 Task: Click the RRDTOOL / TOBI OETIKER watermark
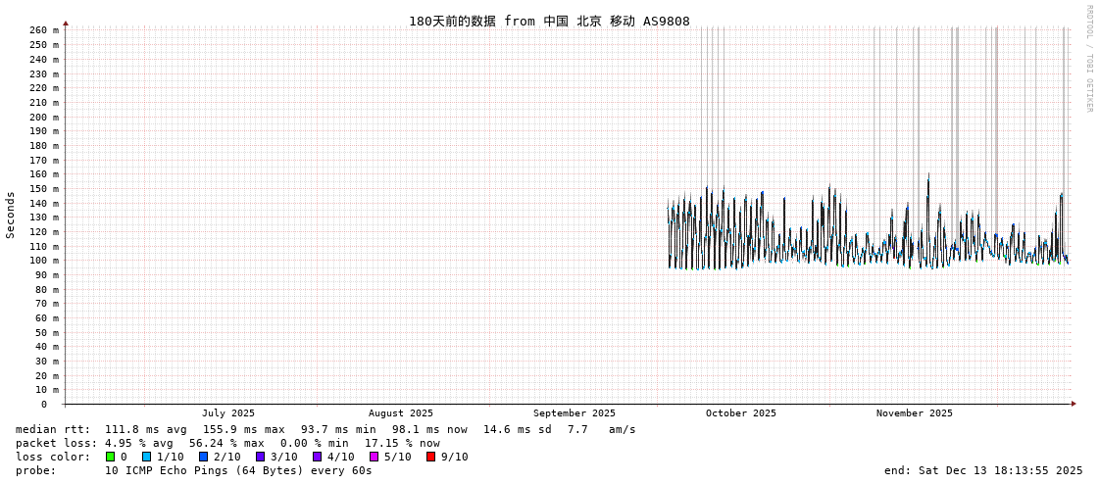point(1088,59)
